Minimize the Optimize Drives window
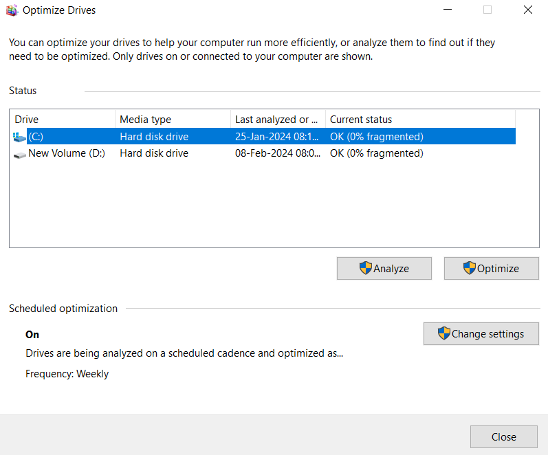The width and height of the screenshot is (548, 455). click(448, 10)
